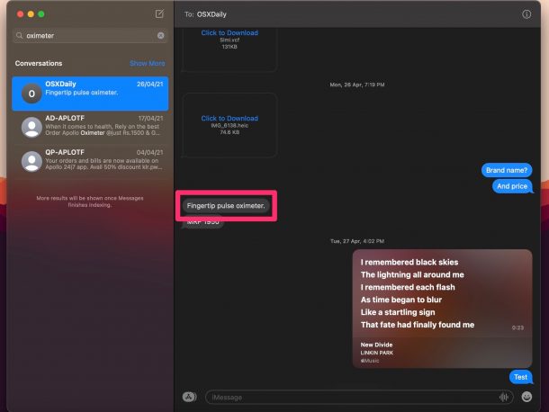Open the iMessage apps icon
Image resolution: width=549 pixels, height=412 pixels.
point(189,397)
